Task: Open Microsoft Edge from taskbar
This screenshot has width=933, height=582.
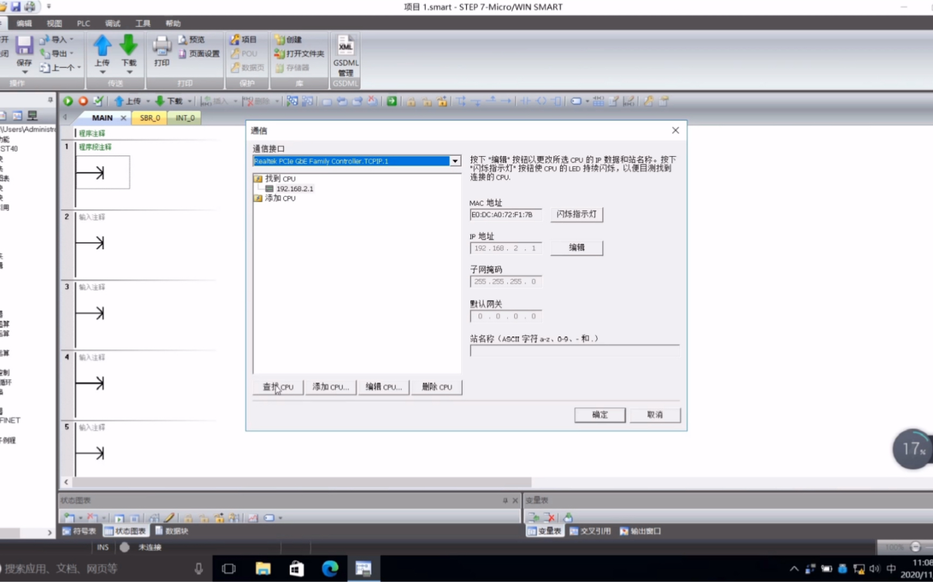Action: (330, 568)
